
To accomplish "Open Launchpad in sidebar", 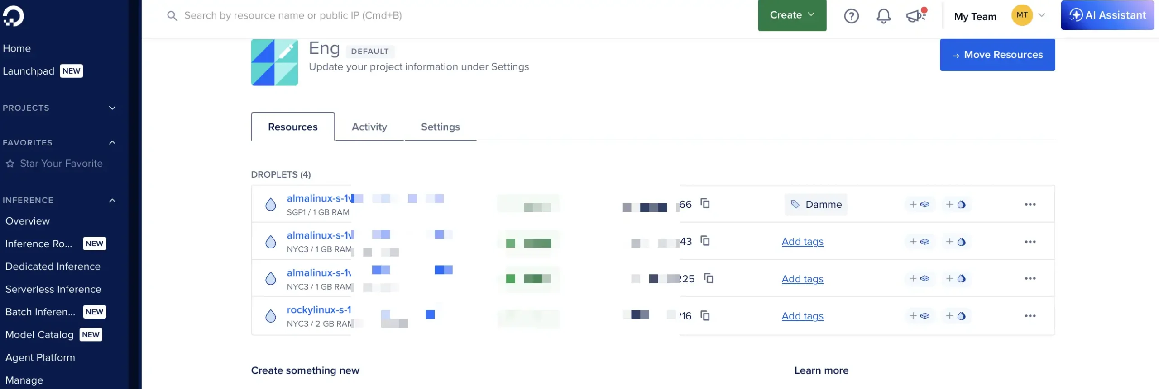I will (x=29, y=71).
